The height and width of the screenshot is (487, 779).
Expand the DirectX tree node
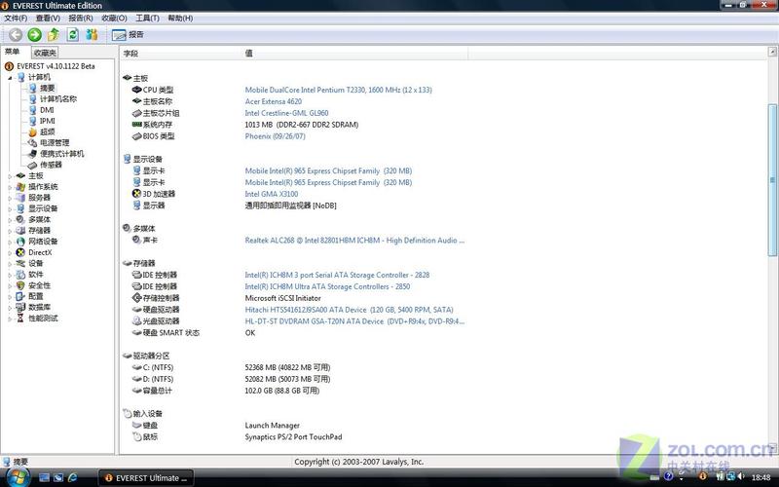10,252
